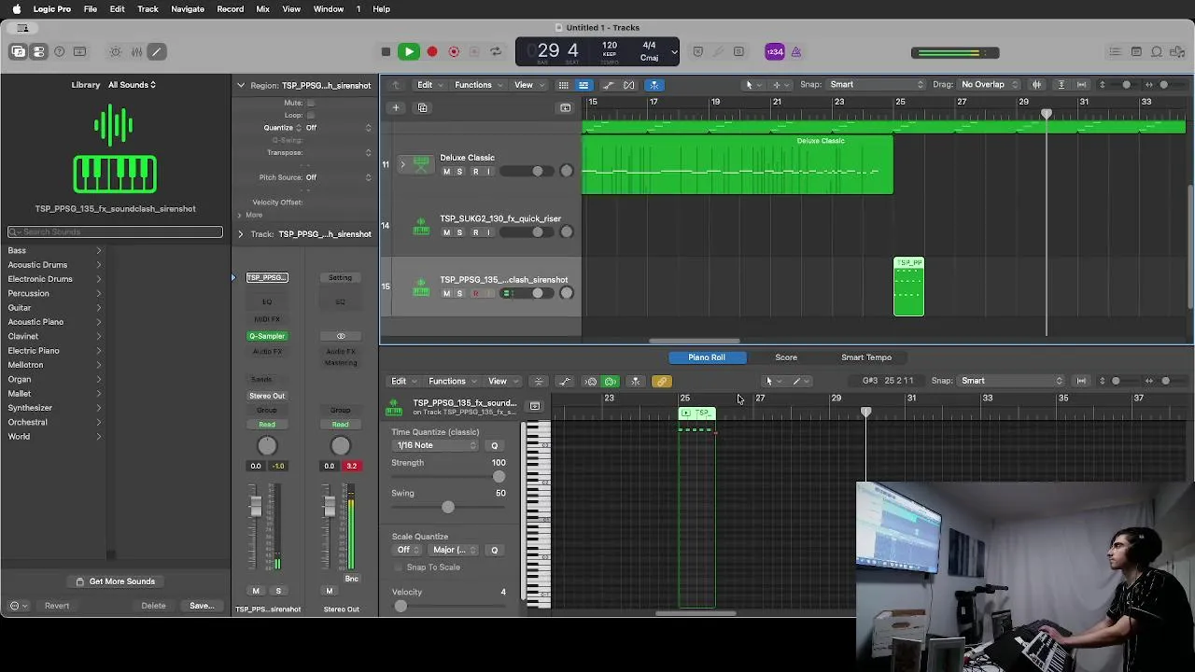
Task: Open the Track menu in the menu bar
Action: (148, 8)
